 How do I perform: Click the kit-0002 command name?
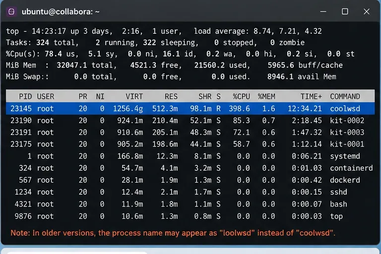pyautogui.click(x=347, y=121)
